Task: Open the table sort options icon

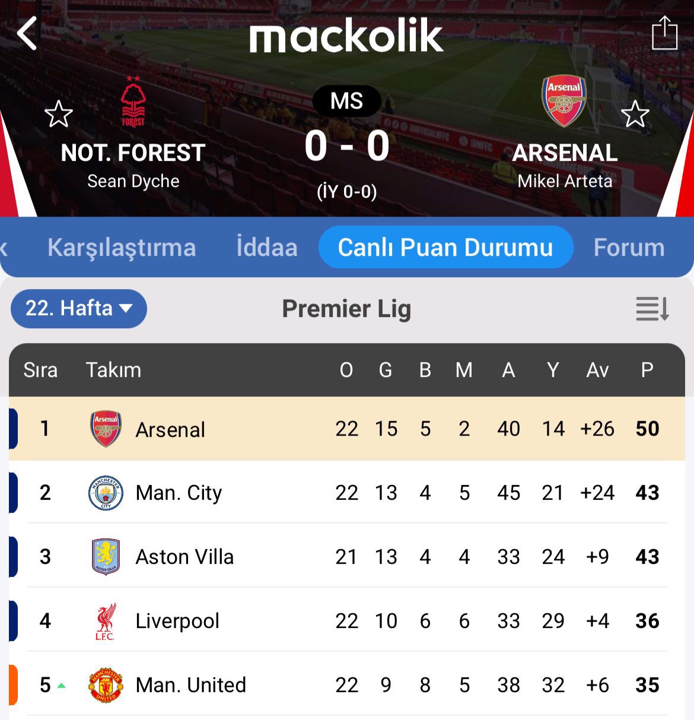Action: click(x=652, y=309)
